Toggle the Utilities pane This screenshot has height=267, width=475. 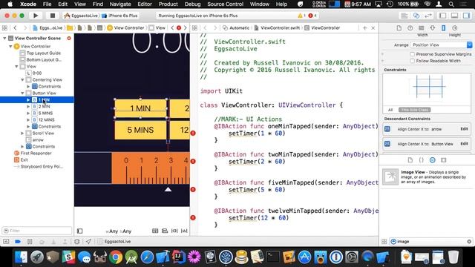pyautogui.click(x=466, y=16)
